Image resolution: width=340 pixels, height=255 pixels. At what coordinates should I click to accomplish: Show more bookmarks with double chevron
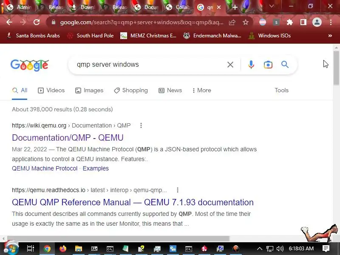(330, 36)
